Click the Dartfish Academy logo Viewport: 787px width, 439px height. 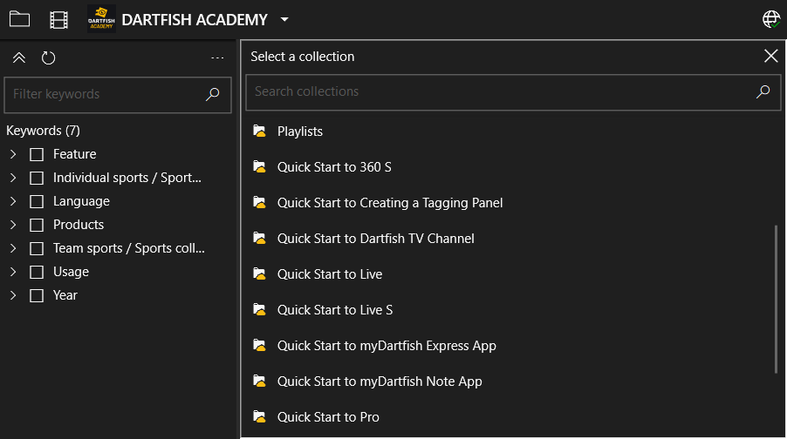pos(101,19)
